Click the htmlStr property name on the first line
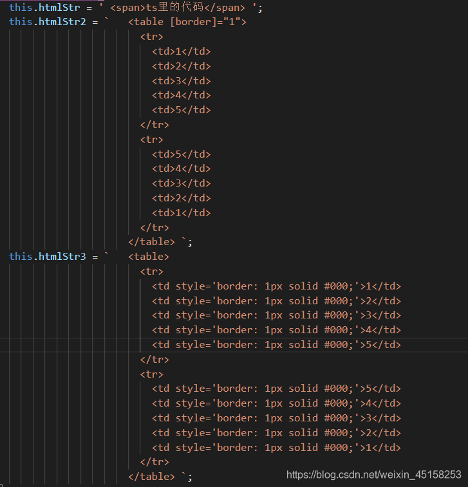 (x=59, y=8)
